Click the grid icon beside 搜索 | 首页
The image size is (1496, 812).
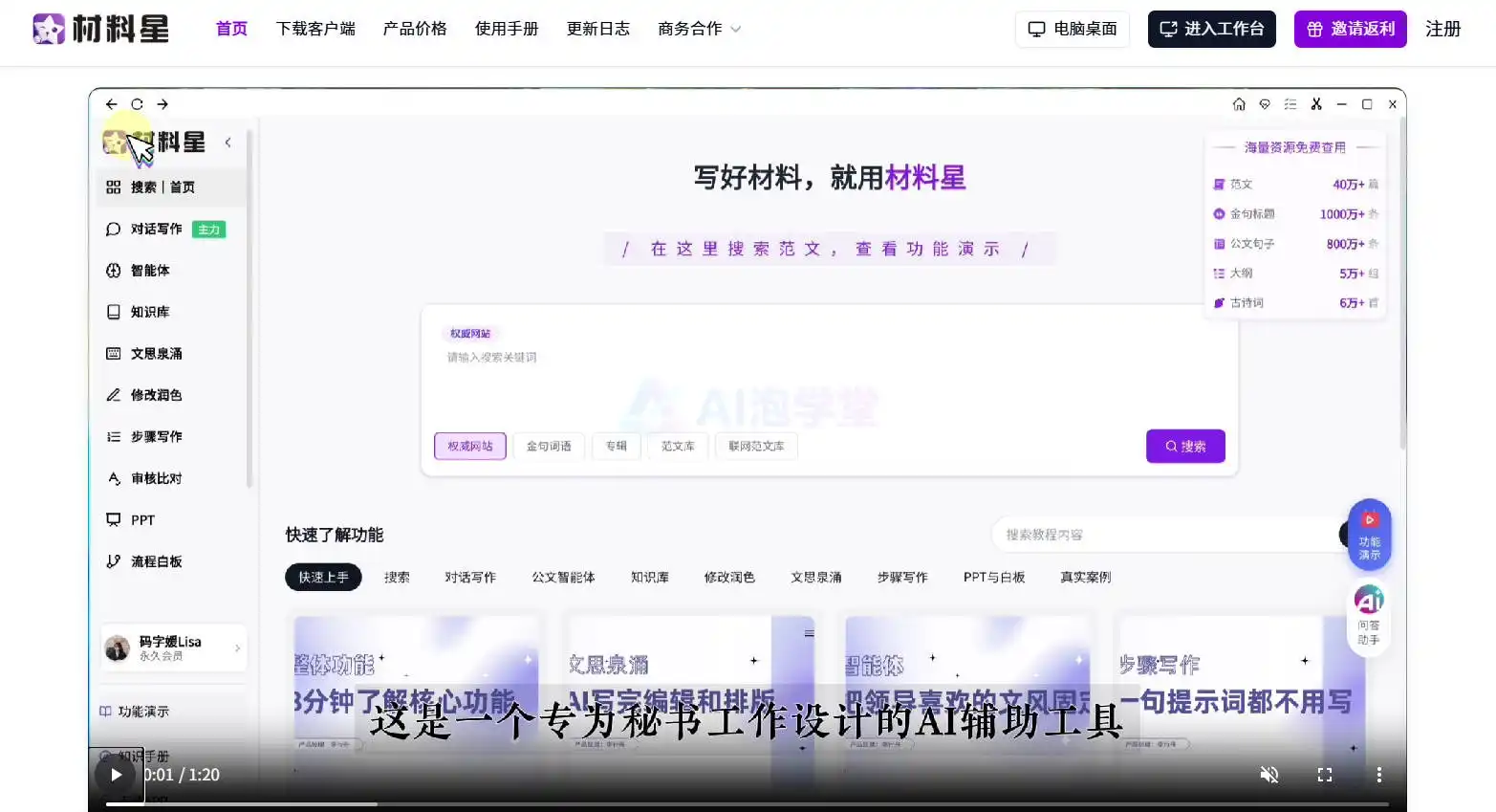coord(114,187)
